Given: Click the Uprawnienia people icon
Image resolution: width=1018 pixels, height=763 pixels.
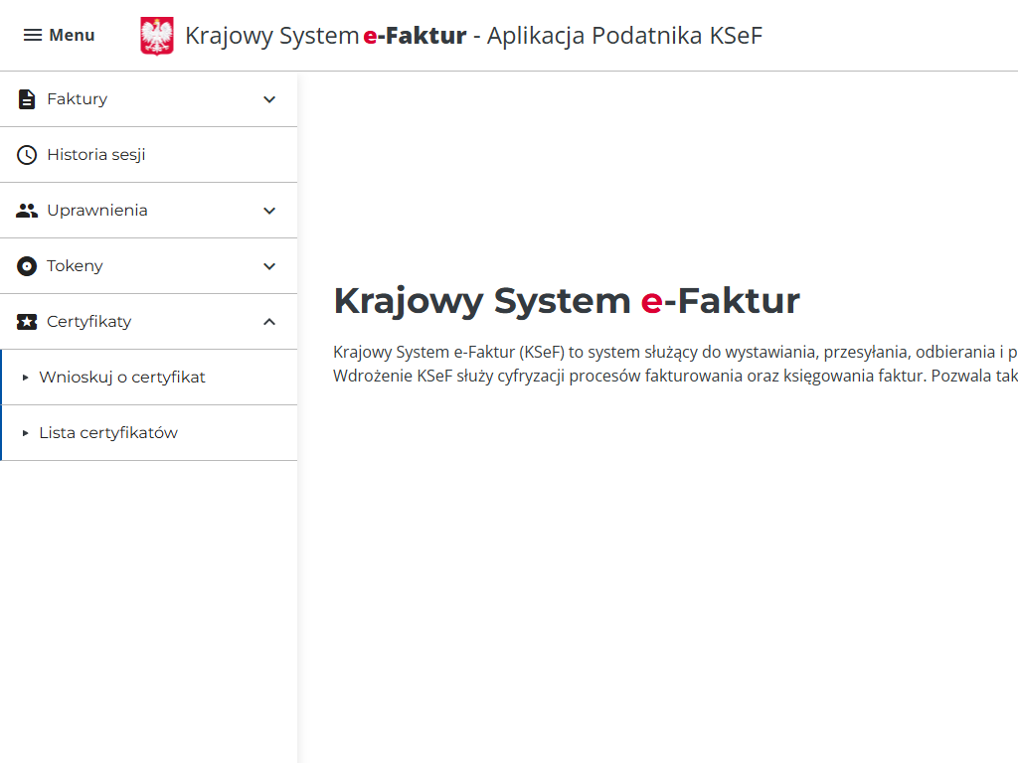Looking at the screenshot, I should coord(27,211).
